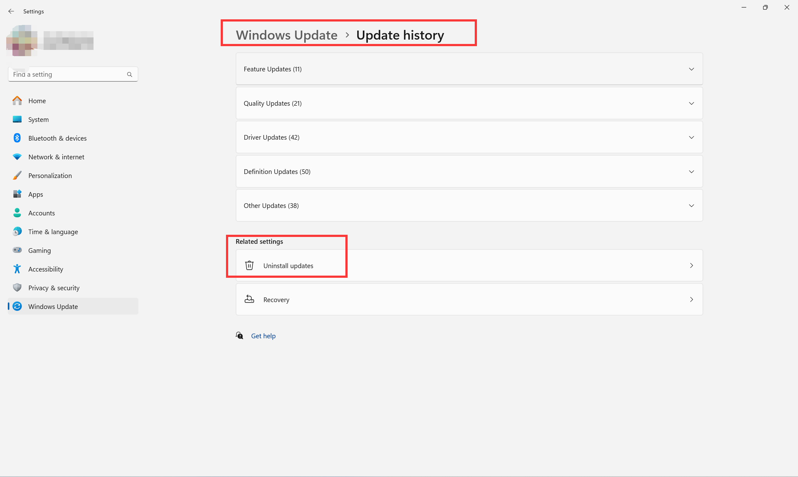Click the Time & language globe icon
This screenshot has height=477, width=798.
(17, 231)
